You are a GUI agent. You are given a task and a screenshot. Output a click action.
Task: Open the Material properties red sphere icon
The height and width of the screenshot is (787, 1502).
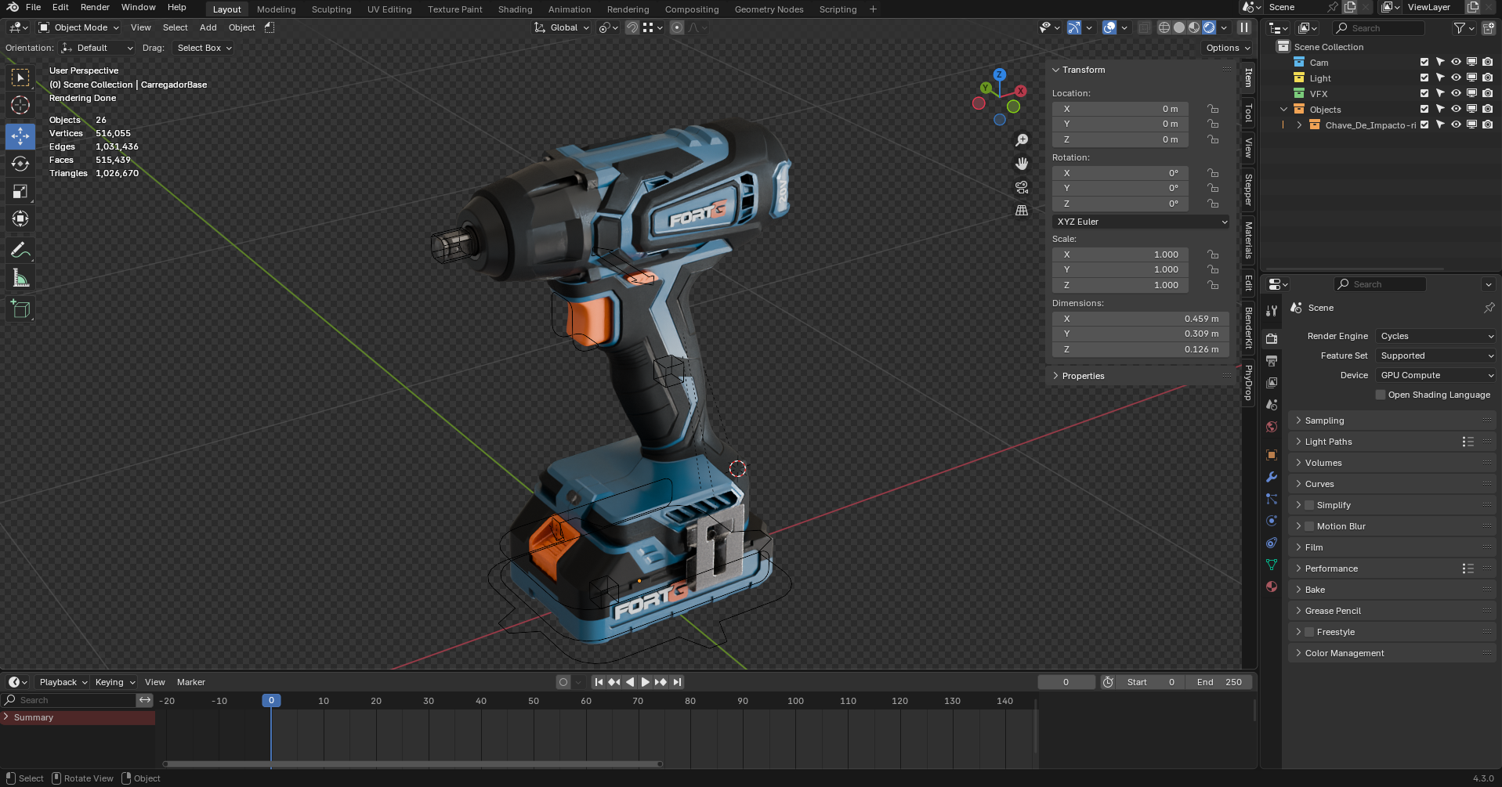click(x=1272, y=587)
